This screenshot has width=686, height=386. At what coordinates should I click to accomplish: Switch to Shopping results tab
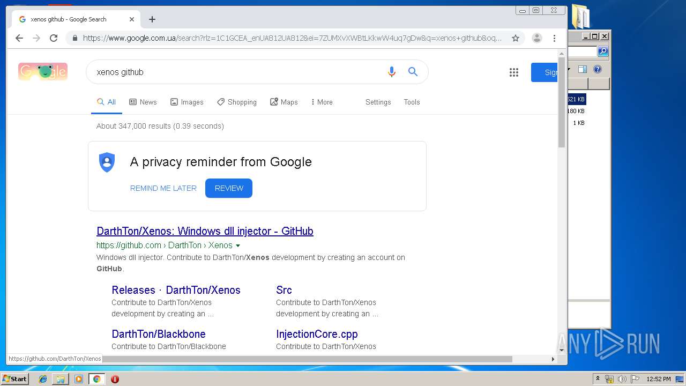click(237, 102)
